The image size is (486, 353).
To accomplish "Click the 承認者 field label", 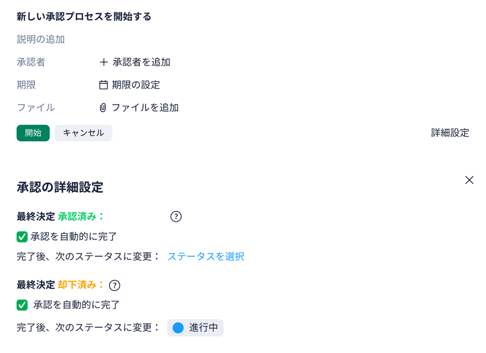I will pyautogui.click(x=31, y=62).
